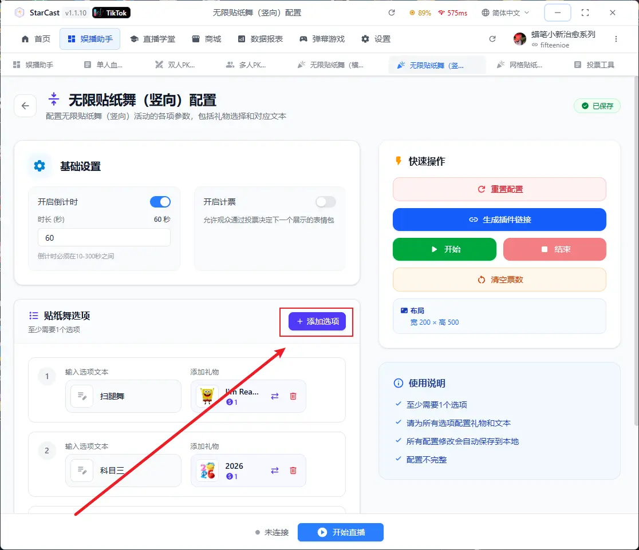Screen dimensions: 639x550
Task: Click the 开始直播 button
Action: (x=341, y=532)
